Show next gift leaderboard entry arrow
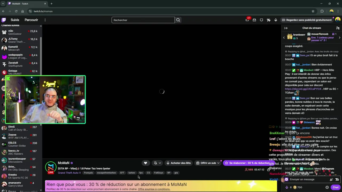Screen dimensions: 342x192 (x=339, y=38)
